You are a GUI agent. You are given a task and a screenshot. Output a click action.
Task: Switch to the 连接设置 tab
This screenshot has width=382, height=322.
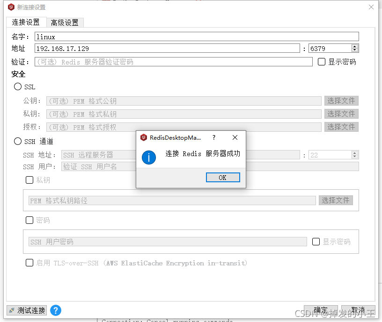tap(26, 22)
